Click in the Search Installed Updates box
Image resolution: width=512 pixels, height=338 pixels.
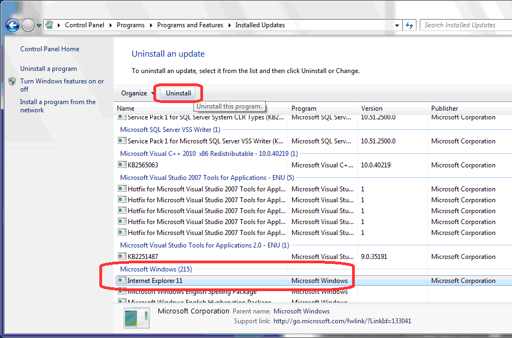click(466, 25)
